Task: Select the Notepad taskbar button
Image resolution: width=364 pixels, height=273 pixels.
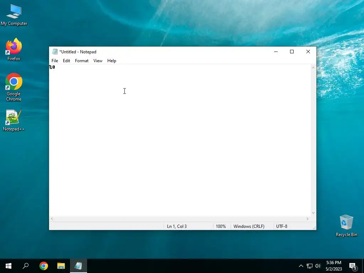Action: [x=79, y=266]
